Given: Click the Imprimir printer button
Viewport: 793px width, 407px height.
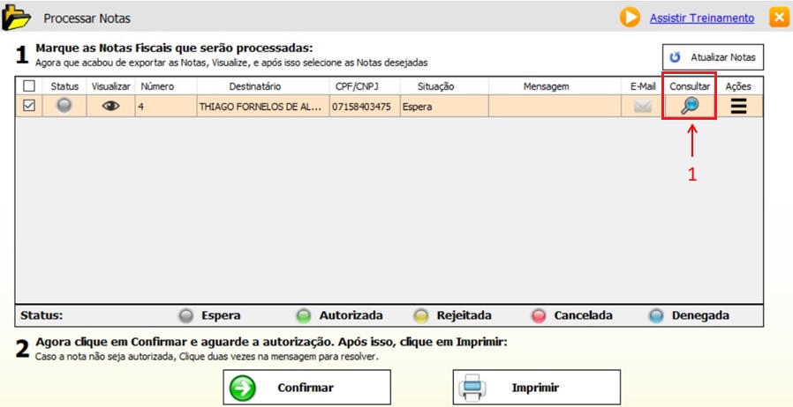Looking at the screenshot, I should coord(537,387).
